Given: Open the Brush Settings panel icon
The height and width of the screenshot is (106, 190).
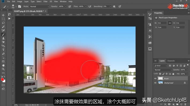Looking at the screenshot, I should pyautogui.click(x=150, y=14).
